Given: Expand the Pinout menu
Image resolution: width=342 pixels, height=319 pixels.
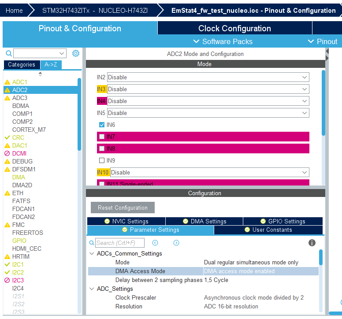Looking at the screenshot, I should click(323, 41).
